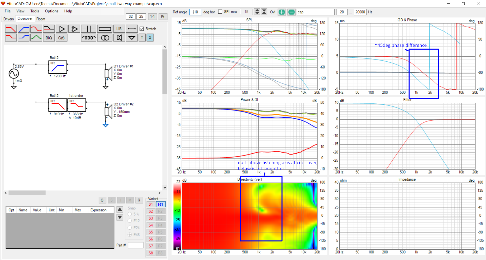Step the SPL max value spinner
Image resolution: width=486 pixels, height=260 pixels.
[x=257, y=12]
